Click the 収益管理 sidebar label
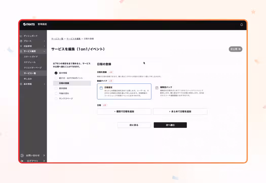The height and width of the screenshot is (183, 266). pyautogui.click(x=28, y=46)
